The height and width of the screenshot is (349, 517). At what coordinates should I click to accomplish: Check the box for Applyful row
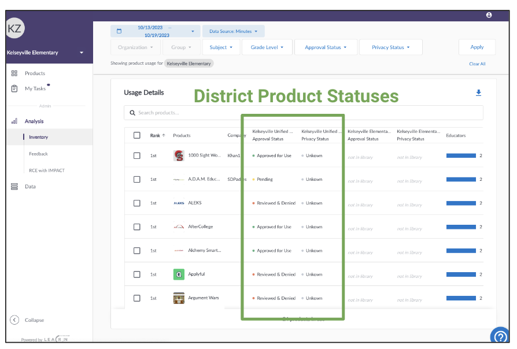137,274
